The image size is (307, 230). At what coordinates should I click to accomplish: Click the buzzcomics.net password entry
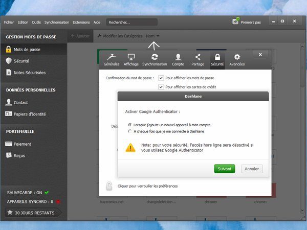pos(112,202)
